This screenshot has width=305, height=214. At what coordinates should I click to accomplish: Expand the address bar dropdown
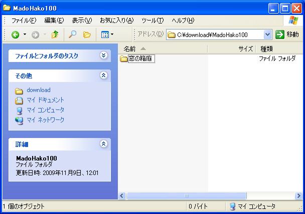(x=268, y=34)
